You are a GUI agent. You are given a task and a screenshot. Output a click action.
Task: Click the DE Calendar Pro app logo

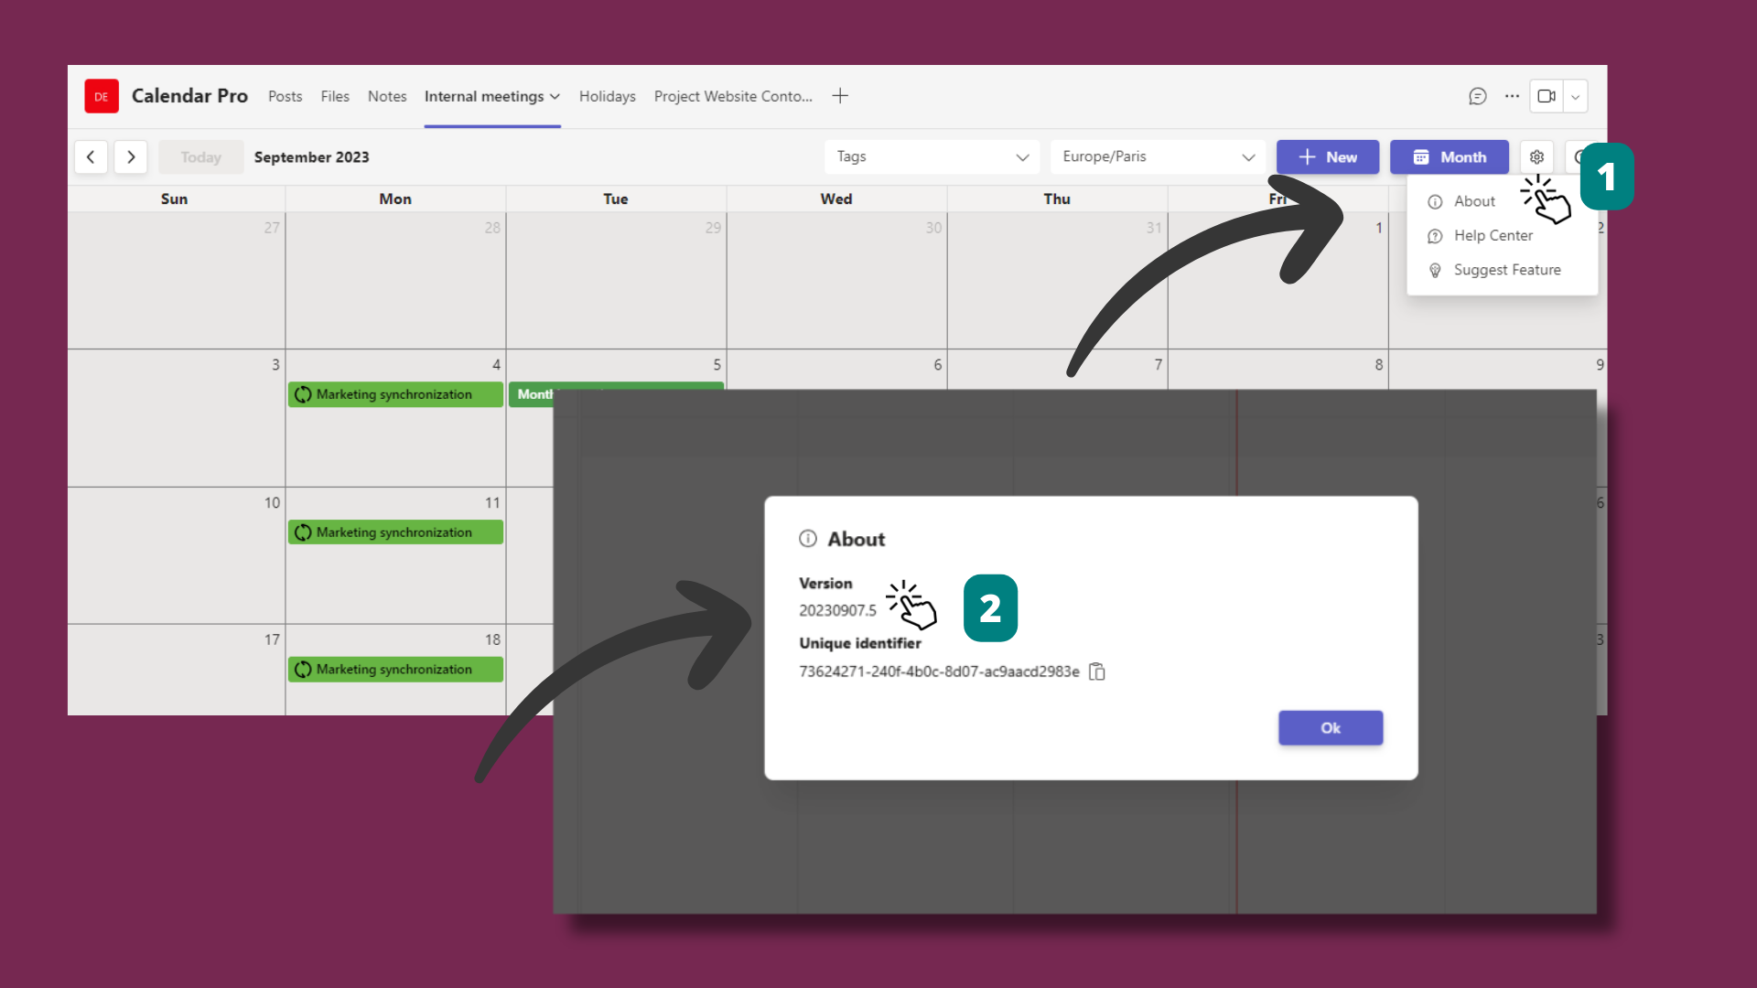click(x=102, y=96)
